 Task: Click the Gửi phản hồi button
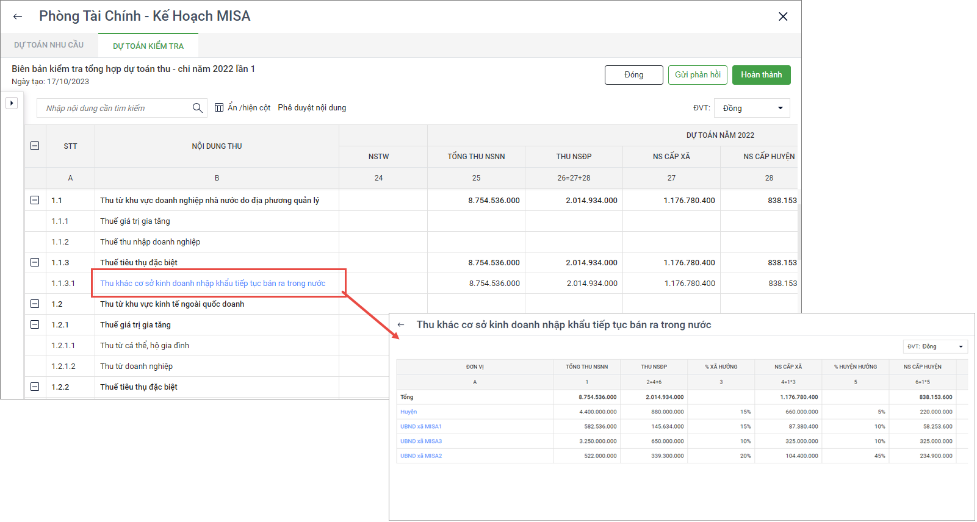tap(698, 75)
